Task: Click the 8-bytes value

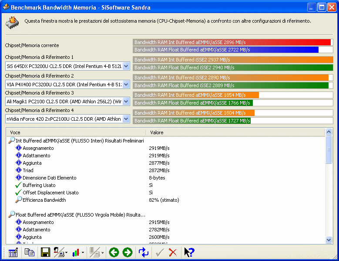Action: pos(157,178)
